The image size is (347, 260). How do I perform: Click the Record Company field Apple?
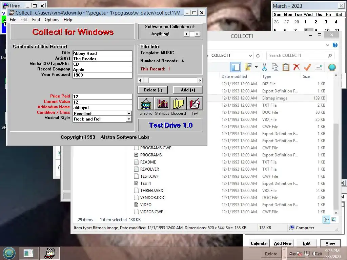tap(102, 70)
